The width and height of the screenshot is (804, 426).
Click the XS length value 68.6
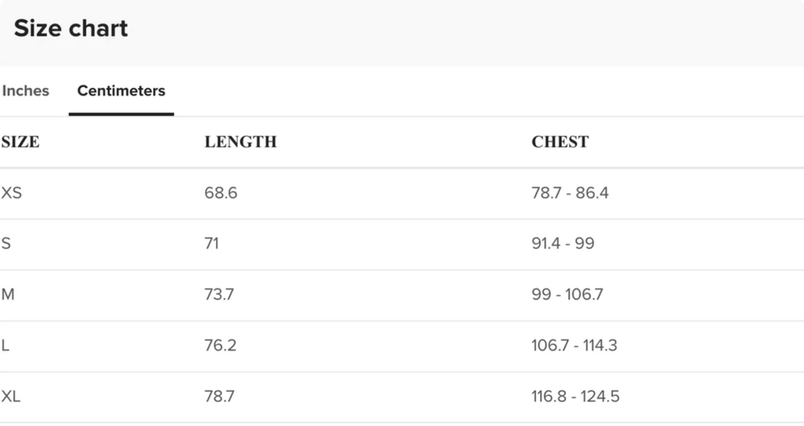tap(220, 193)
